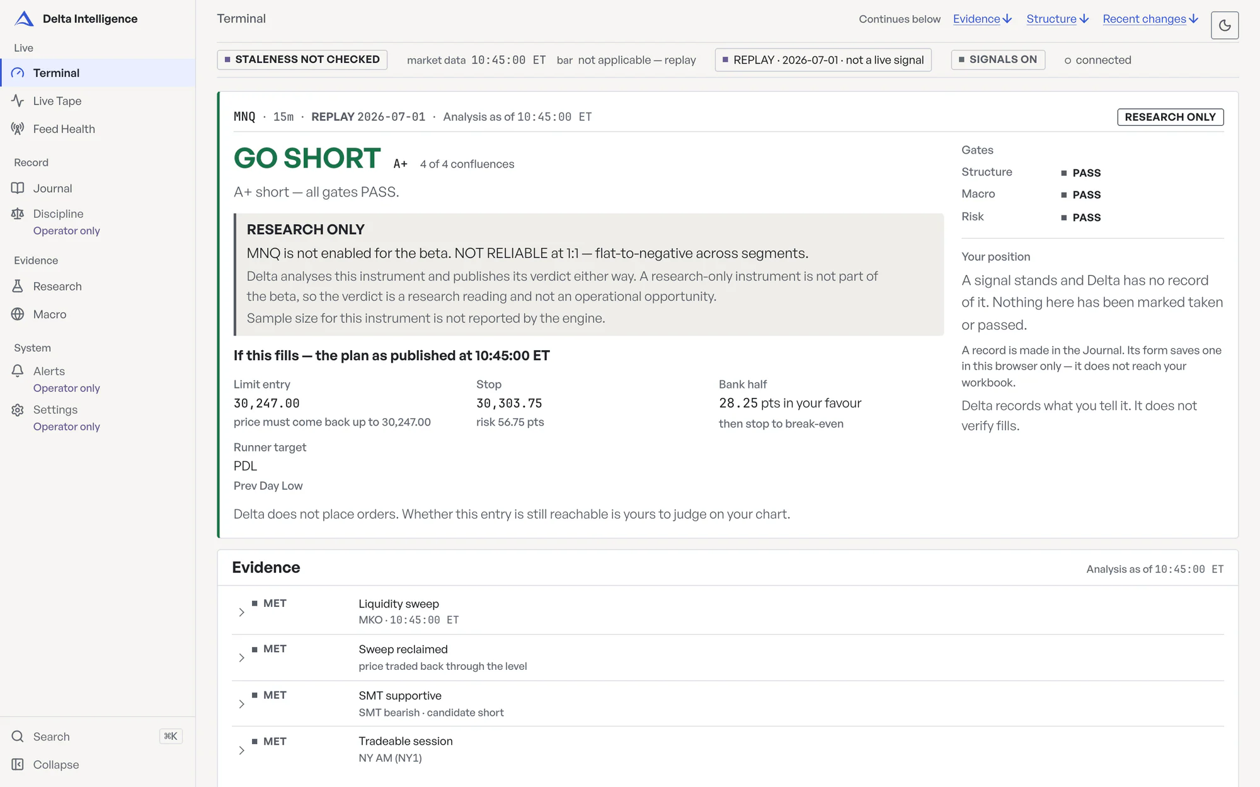
Task: Click the Delta Intelligence logo icon
Action: [x=24, y=19]
